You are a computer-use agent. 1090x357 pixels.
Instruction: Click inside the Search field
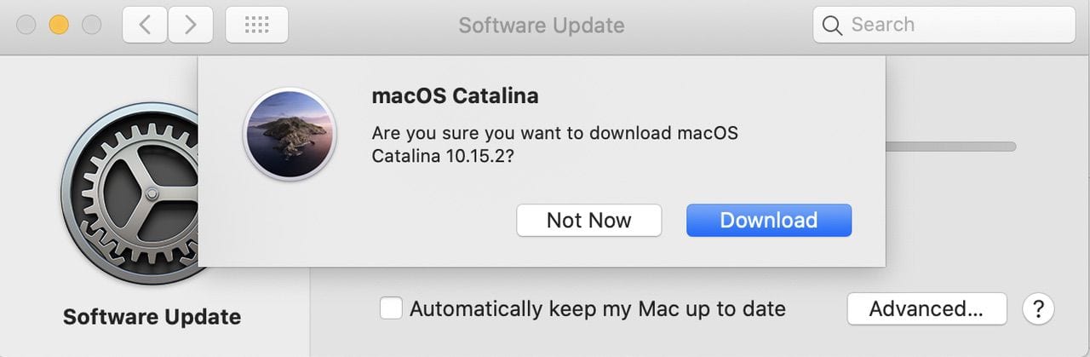click(x=954, y=25)
